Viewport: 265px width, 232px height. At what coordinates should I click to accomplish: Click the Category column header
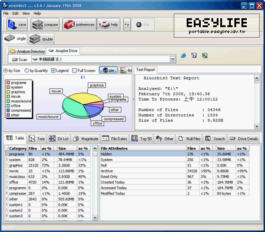point(18,148)
